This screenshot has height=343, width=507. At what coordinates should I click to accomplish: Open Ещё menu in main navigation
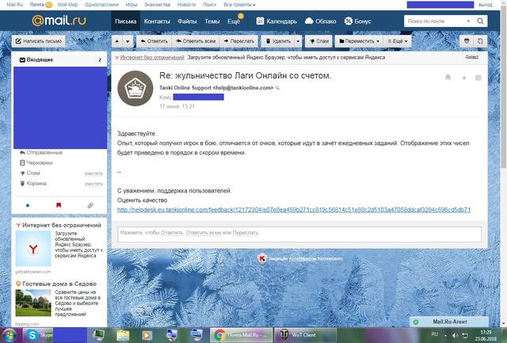click(x=234, y=21)
